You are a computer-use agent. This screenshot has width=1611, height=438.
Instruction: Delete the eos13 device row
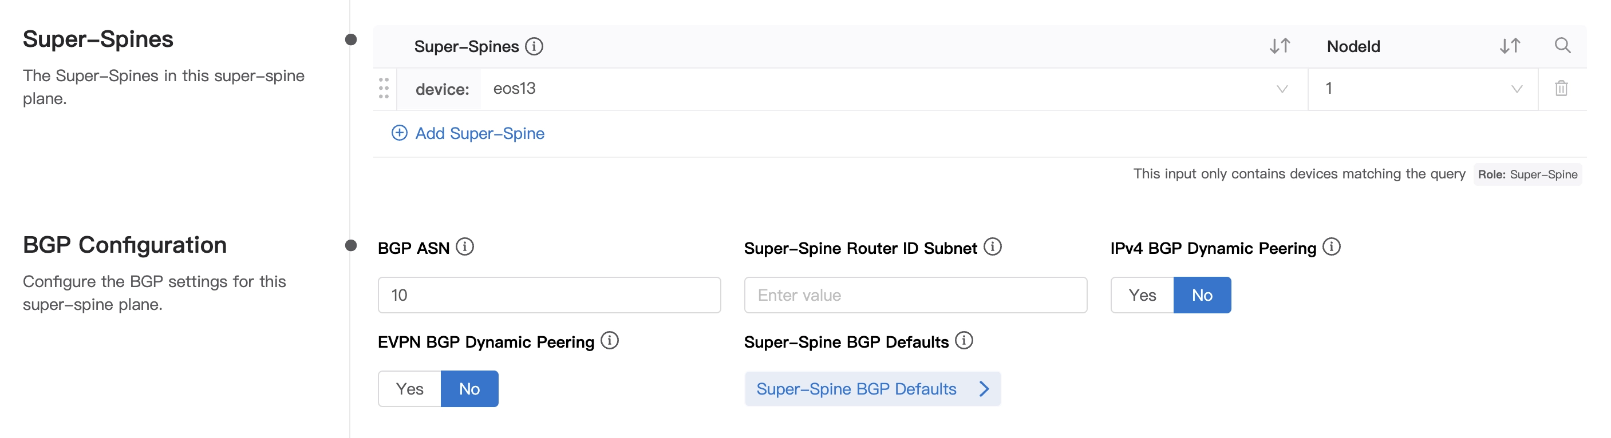pos(1561,89)
